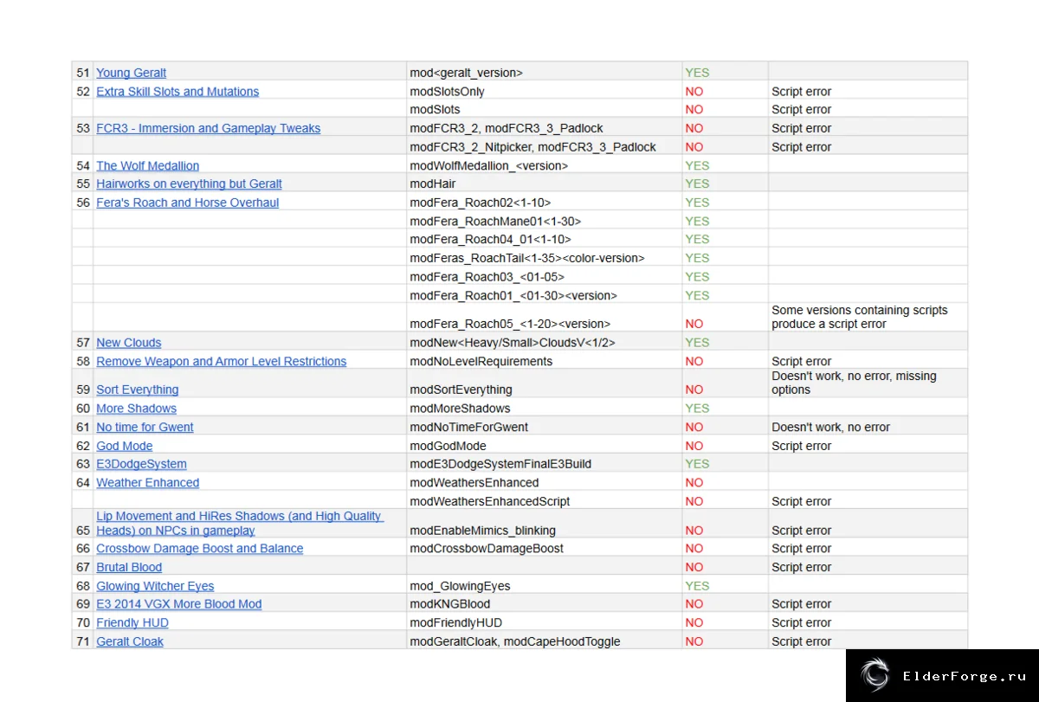The height and width of the screenshot is (702, 1039).
Task: Select the modNoTimeForGwent cell
Action: (544, 427)
